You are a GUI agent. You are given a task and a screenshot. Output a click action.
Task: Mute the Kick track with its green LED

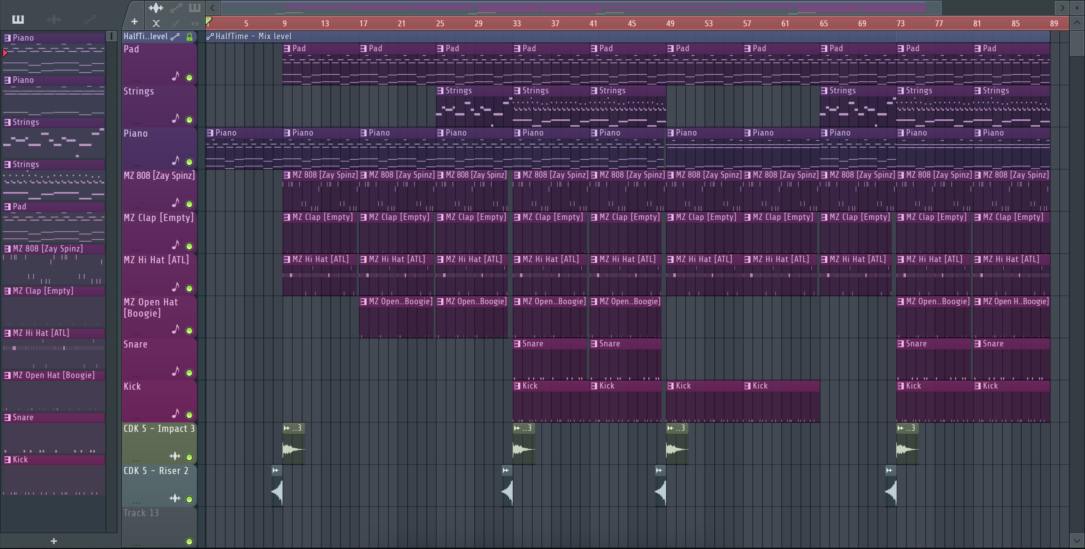tap(189, 415)
